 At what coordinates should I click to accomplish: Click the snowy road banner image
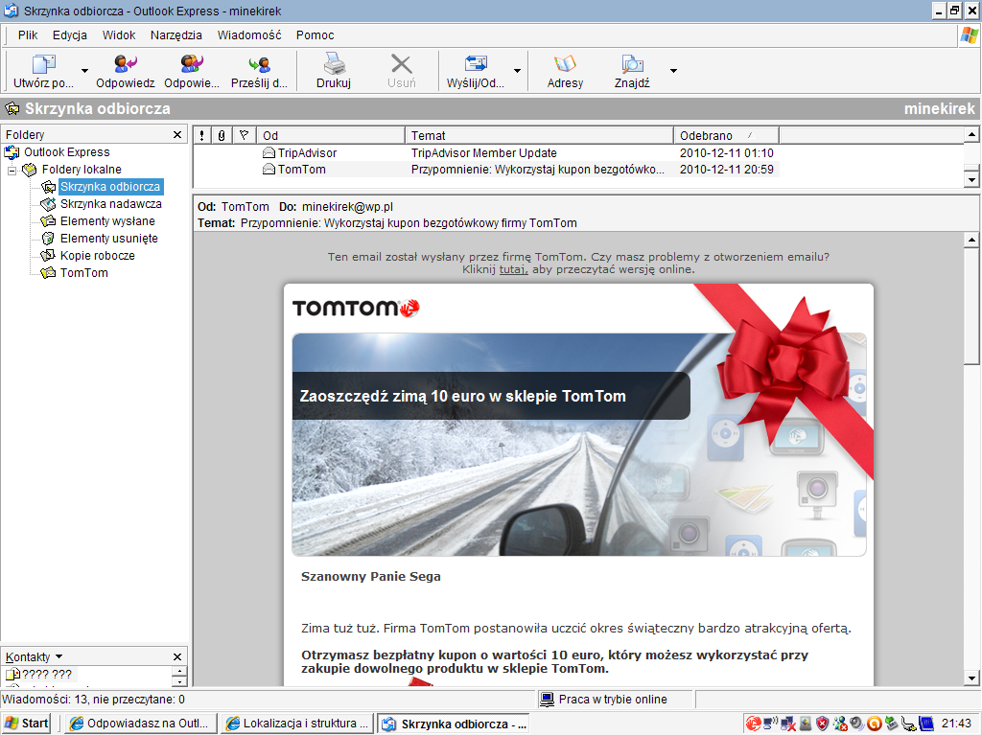(x=579, y=445)
